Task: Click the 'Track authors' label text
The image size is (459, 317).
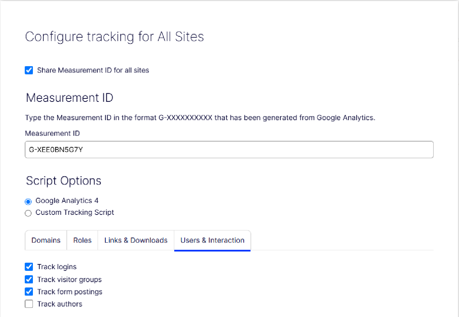Action: tap(60, 304)
